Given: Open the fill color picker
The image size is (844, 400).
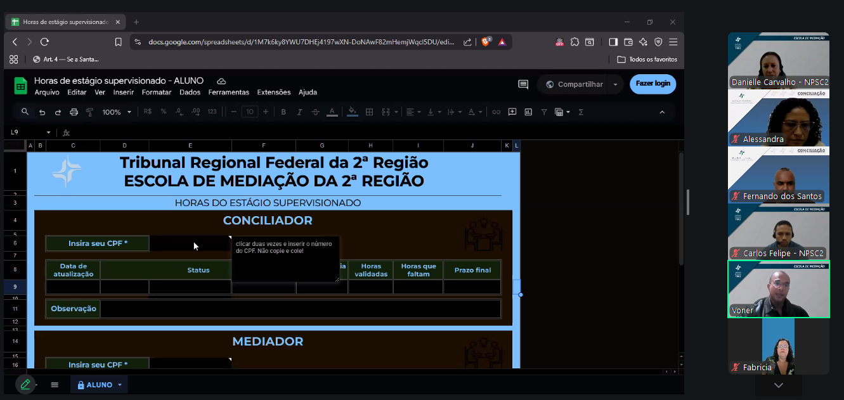Looking at the screenshot, I should [353, 112].
